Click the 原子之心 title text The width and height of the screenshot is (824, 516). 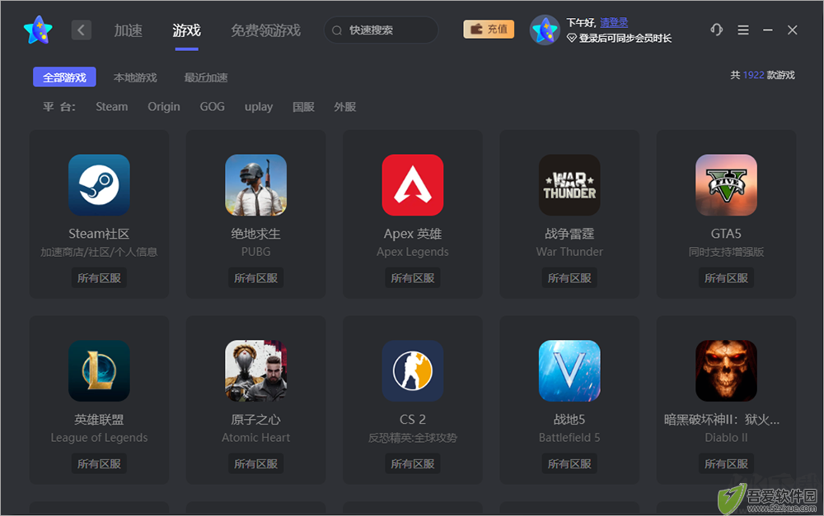click(x=256, y=420)
